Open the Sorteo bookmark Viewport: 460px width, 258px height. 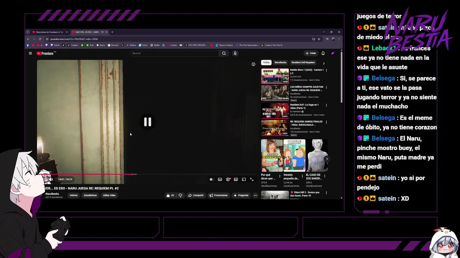point(172,45)
